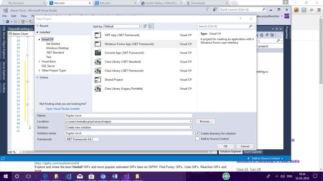Viewport: 323px width, 181px height.
Task: Open Visual Studio Installer link
Action: 63,109
